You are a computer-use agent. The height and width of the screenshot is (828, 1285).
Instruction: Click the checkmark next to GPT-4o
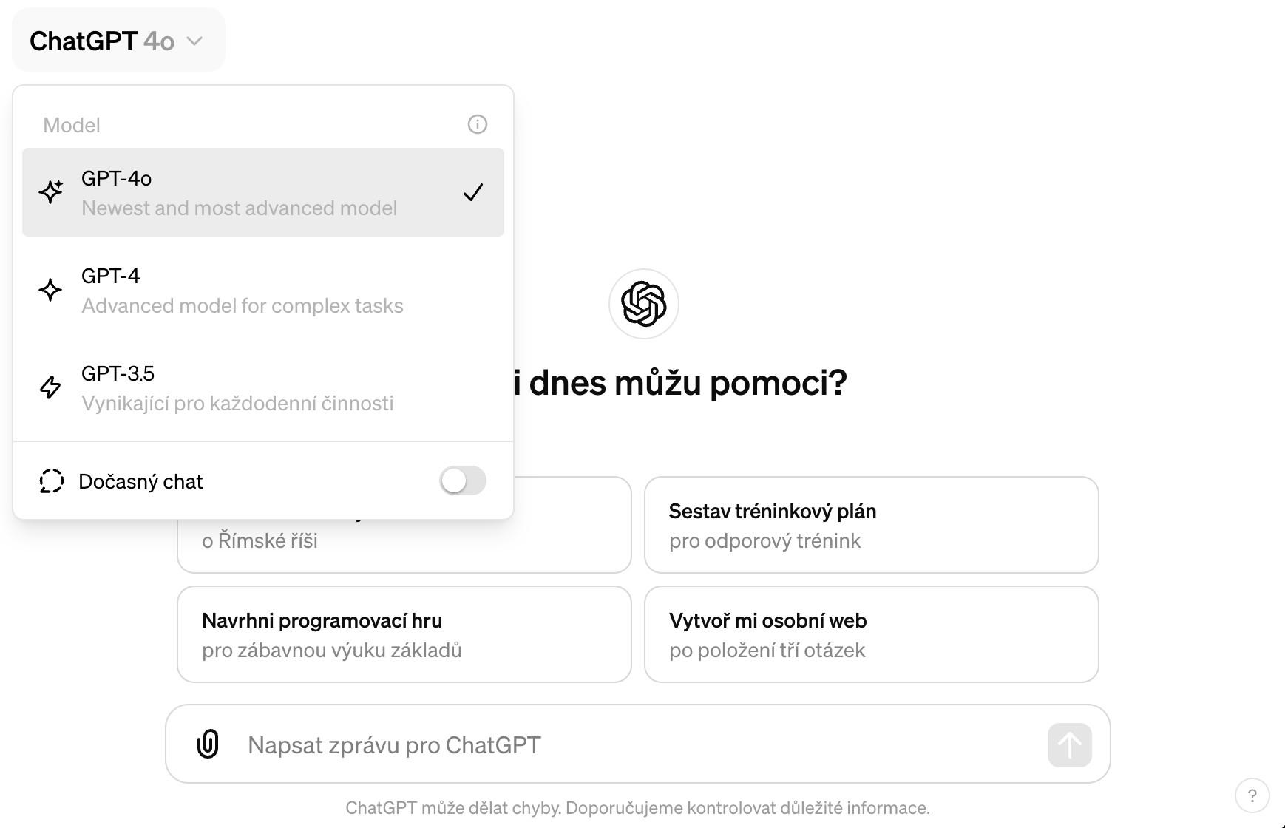coord(473,192)
